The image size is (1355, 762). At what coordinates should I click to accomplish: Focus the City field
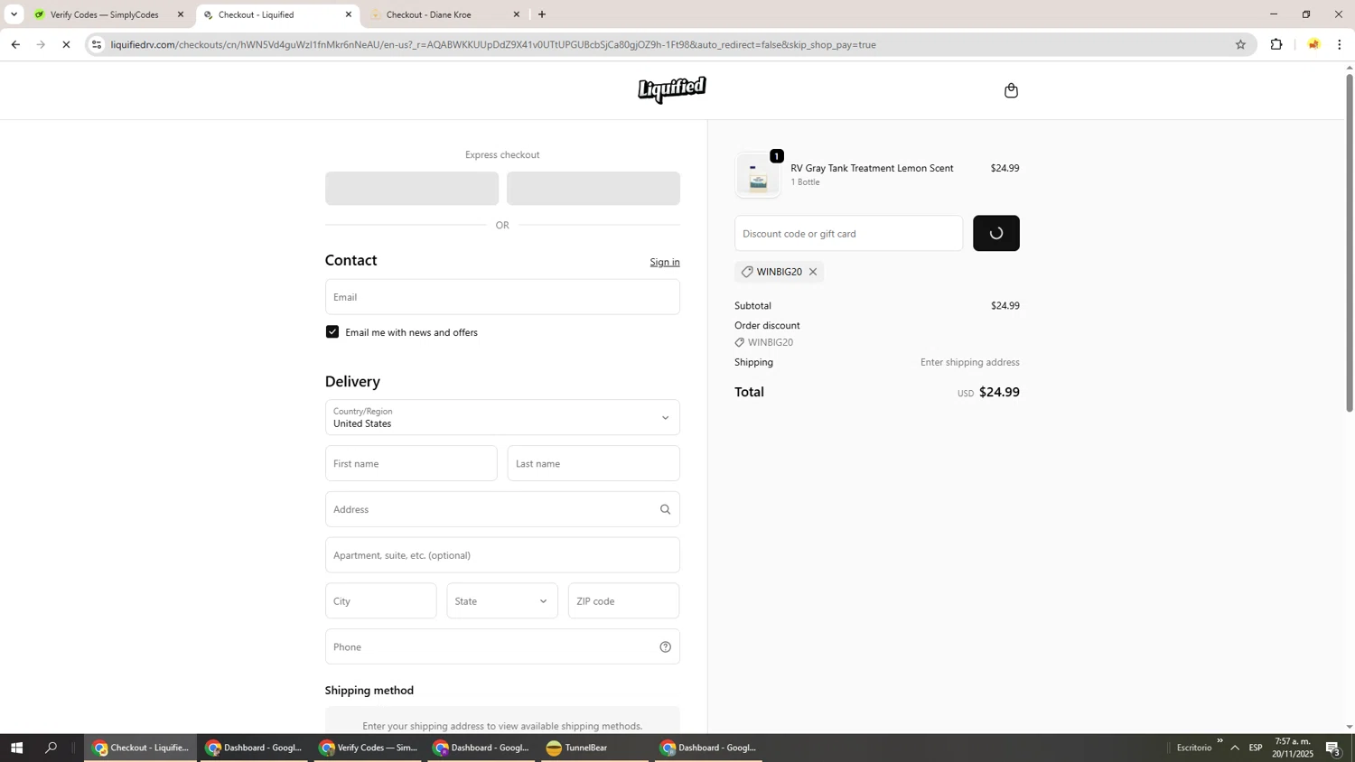pos(381,601)
